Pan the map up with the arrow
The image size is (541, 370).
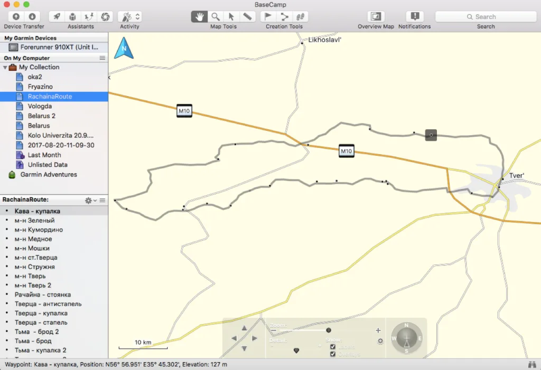pos(244,328)
